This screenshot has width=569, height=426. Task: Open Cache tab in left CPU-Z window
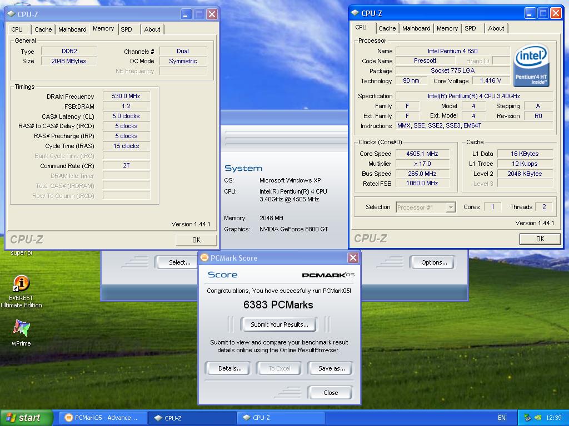tap(43, 29)
